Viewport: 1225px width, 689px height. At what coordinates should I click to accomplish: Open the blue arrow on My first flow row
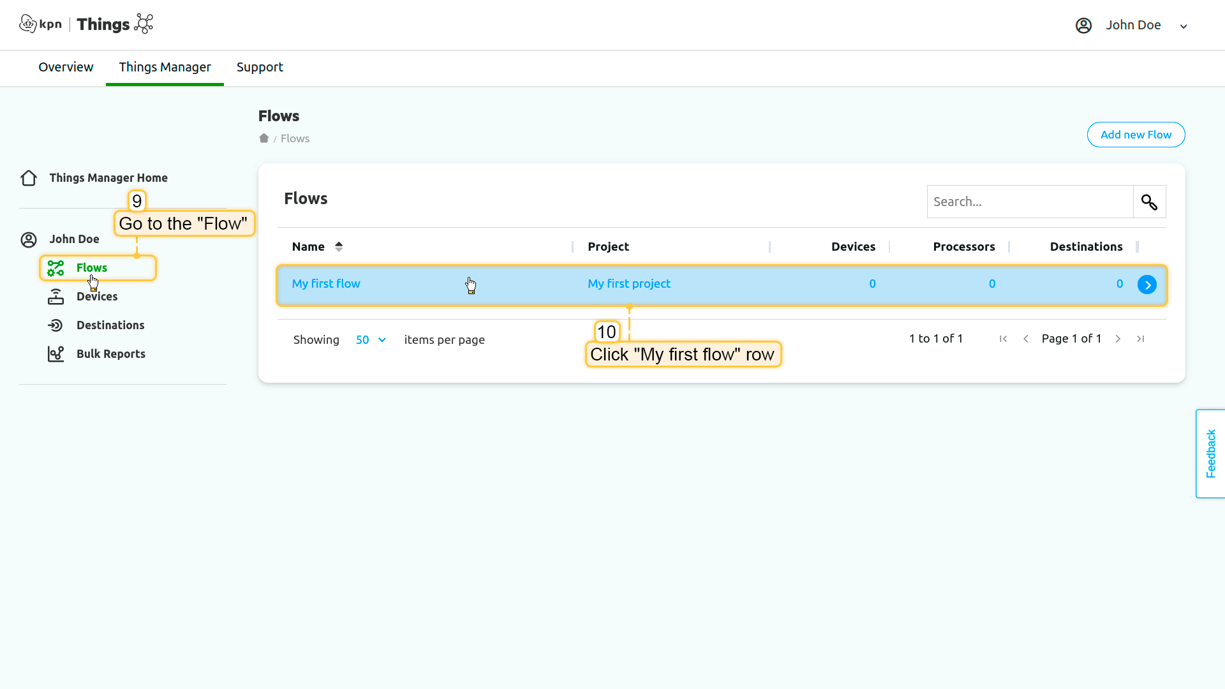coord(1147,285)
